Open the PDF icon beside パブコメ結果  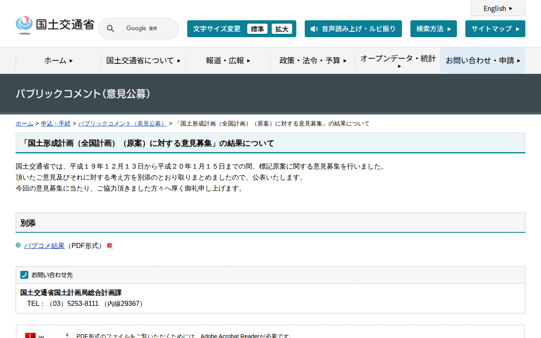110,245
